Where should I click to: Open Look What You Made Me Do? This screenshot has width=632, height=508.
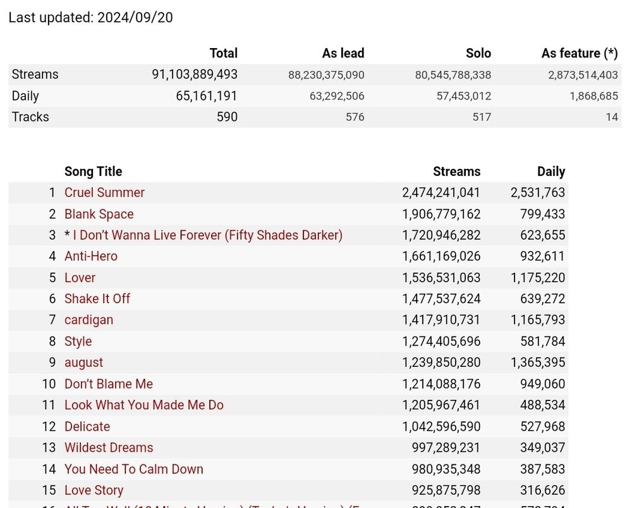[x=144, y=405]
